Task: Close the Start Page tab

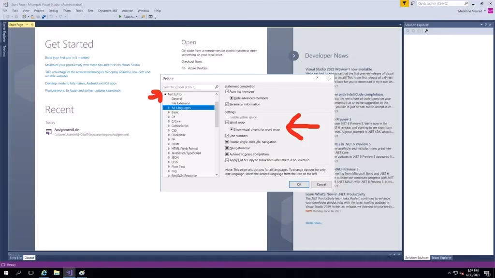Action: click(x=32, y=25)
